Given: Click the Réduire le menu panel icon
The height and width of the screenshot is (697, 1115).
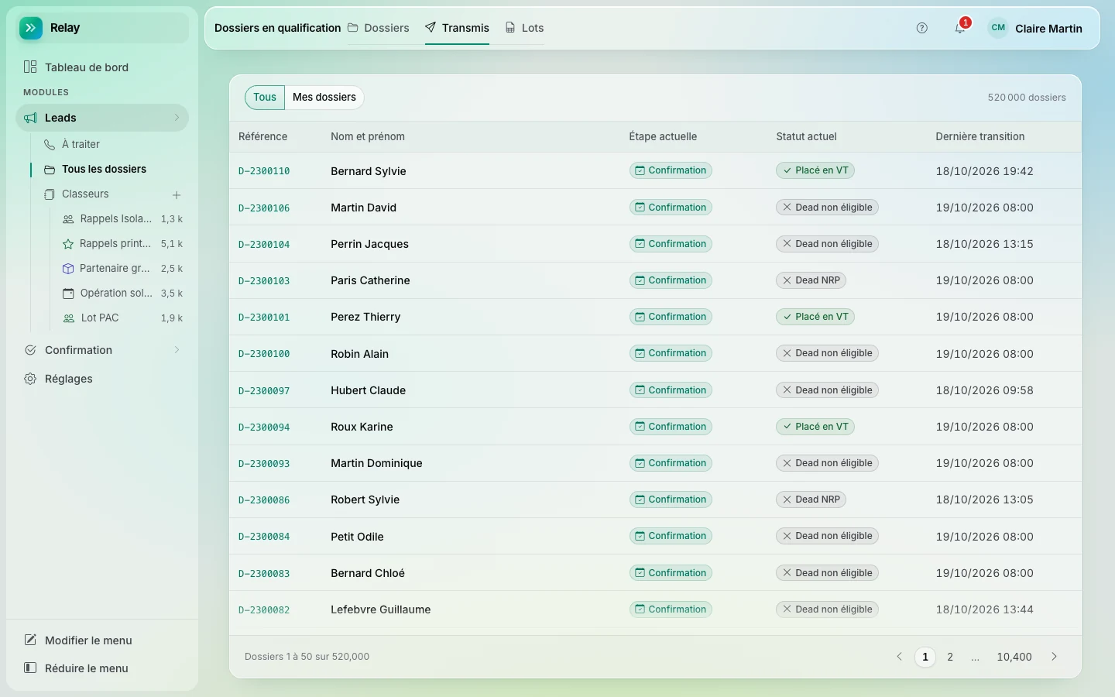Looking at the screenshot, I should coord(30,668).
